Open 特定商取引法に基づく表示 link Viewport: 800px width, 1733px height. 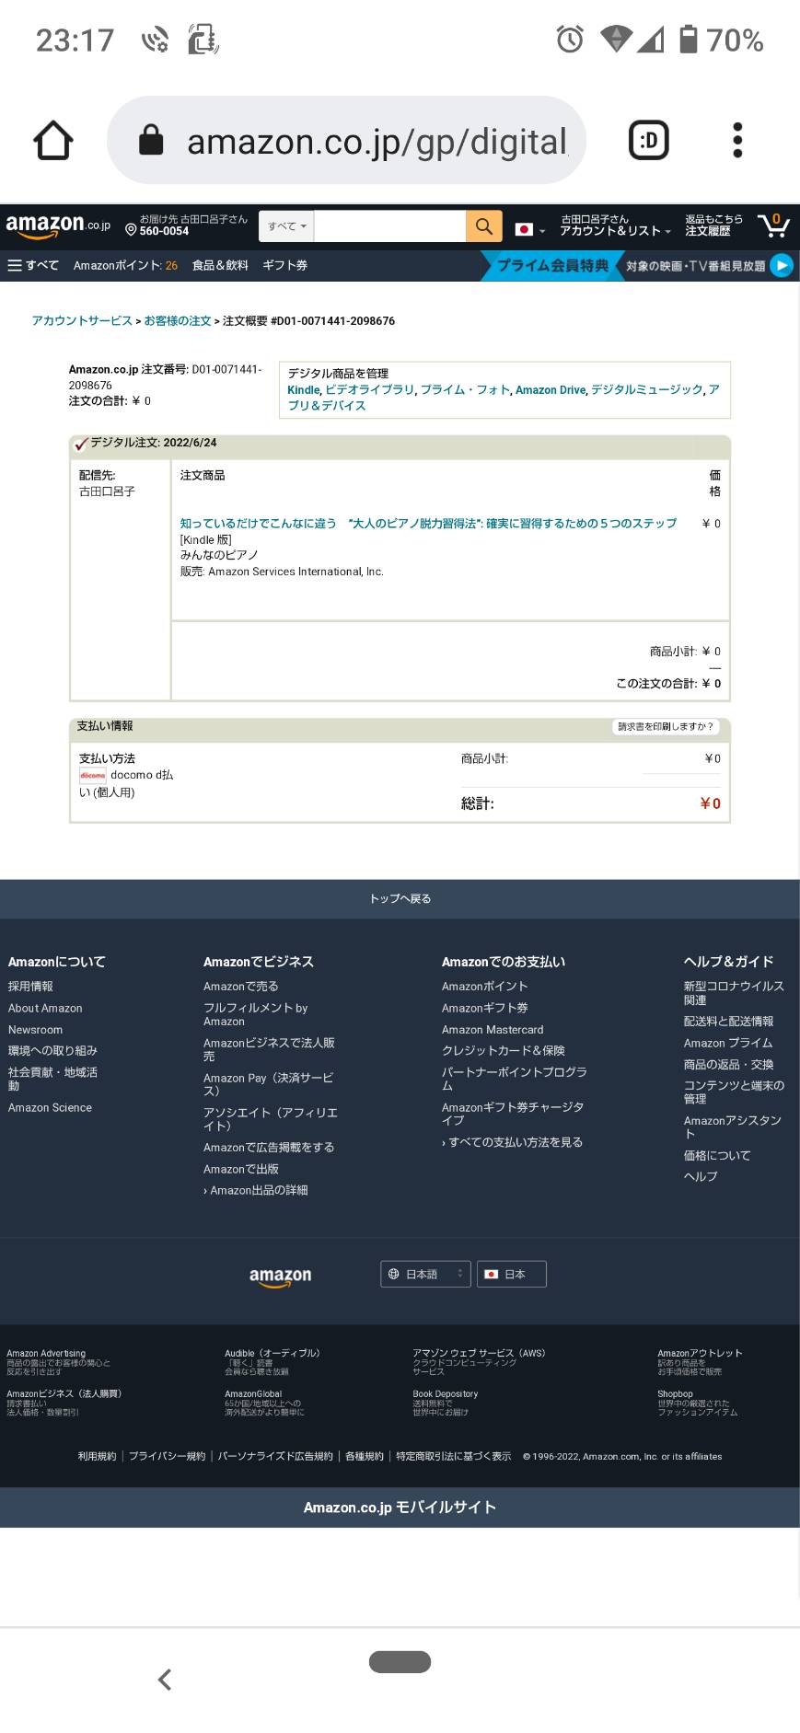click(x=453, y=1456)
